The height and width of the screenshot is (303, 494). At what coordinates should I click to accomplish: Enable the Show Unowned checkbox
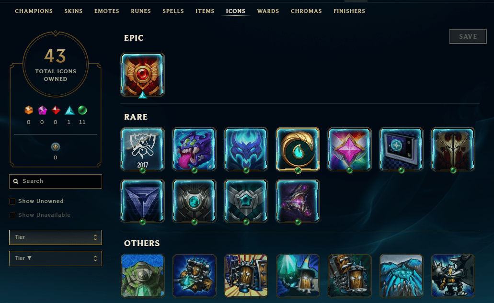[x=12, y=202]
